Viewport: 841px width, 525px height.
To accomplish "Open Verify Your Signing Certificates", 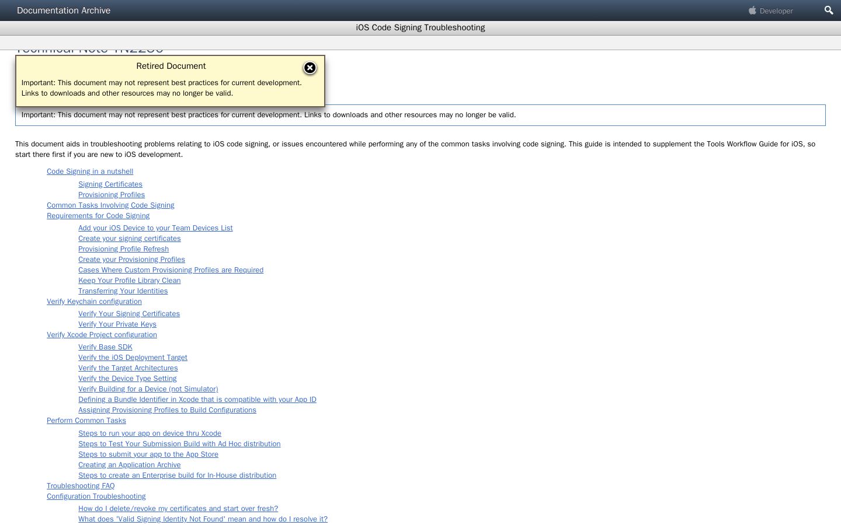I will tap(129, 314).
